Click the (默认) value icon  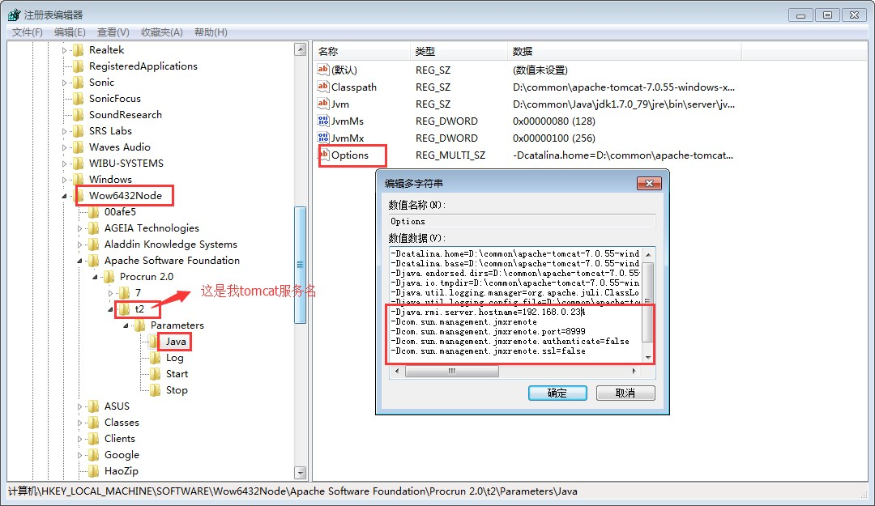(323, 69)
